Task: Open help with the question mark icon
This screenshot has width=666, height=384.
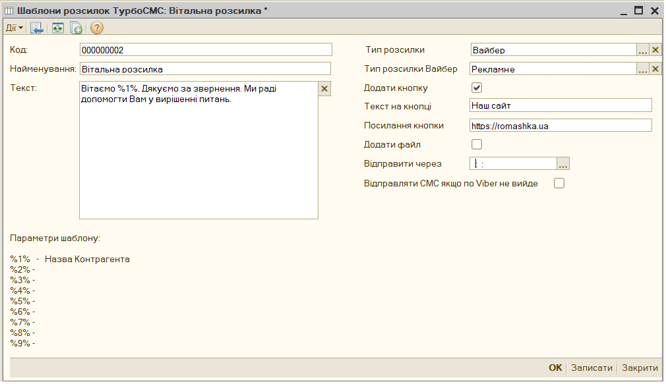Action: click(x=97, y=28)
